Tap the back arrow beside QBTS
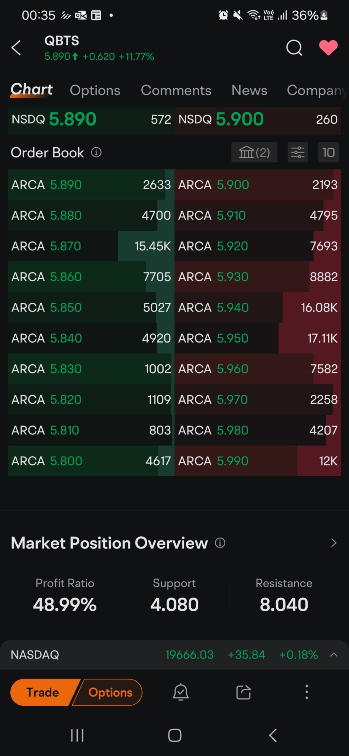 click(x=16, y=48)
